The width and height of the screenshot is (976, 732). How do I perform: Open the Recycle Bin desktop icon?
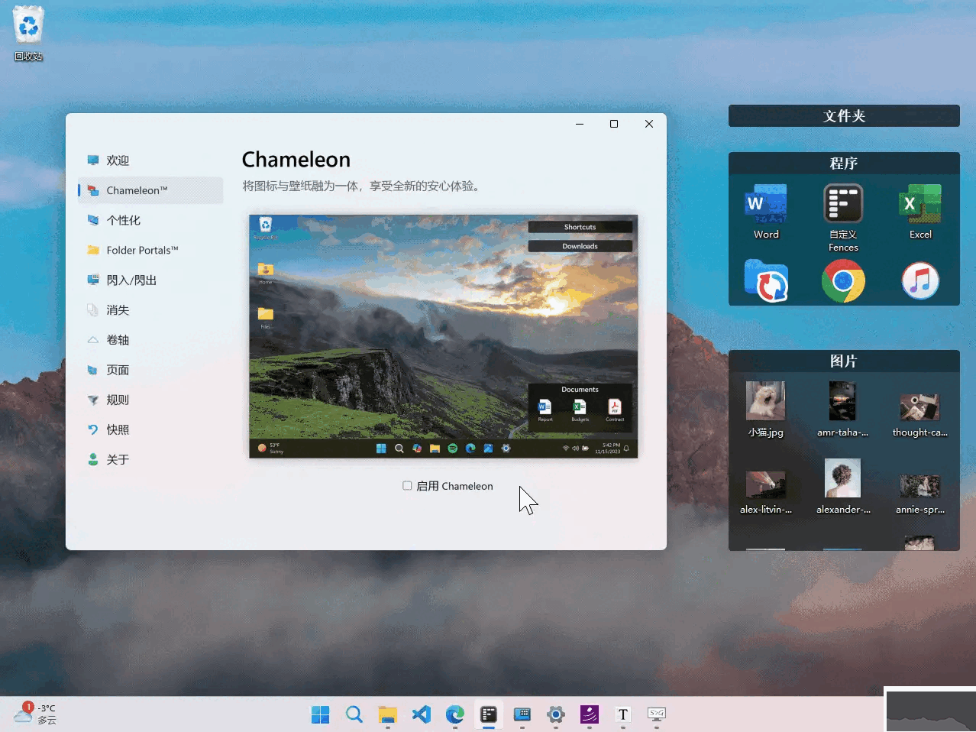click(x=28, y=33)
